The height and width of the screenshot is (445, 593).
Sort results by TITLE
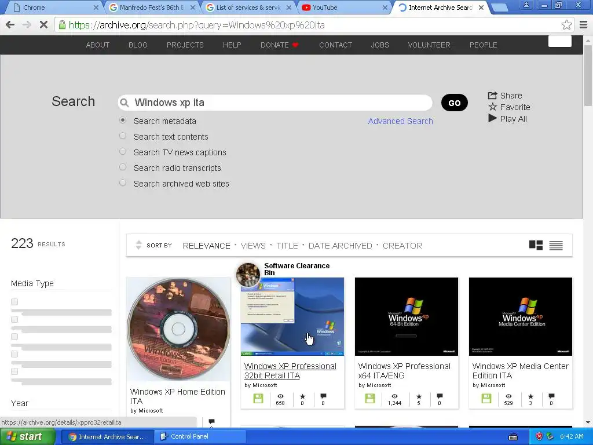287,246
